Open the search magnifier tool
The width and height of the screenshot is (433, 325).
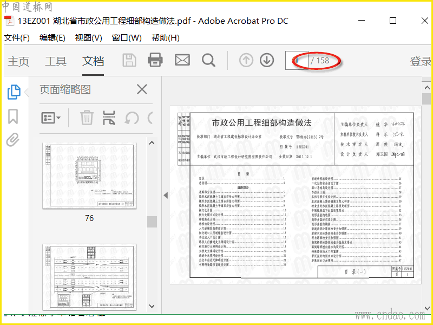[x=208, y=60]
